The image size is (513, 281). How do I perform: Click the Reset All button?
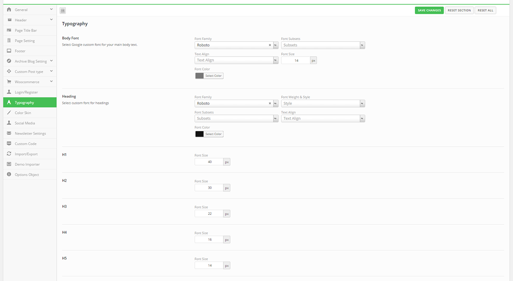pyautogui.click(x=485, y=10)
